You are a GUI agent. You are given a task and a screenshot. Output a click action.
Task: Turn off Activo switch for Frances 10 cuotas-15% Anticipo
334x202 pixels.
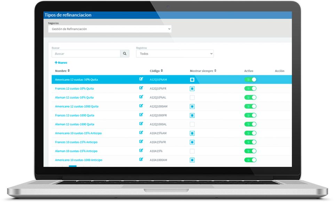(x=250, y=142)
